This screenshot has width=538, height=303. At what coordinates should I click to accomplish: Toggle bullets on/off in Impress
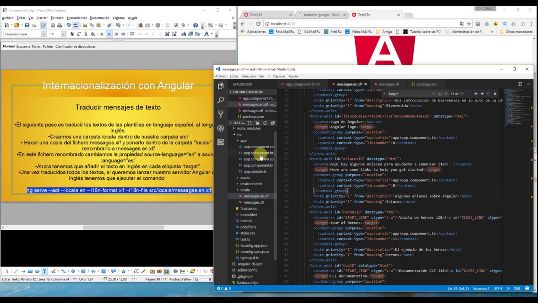click(x=132, y=34)
